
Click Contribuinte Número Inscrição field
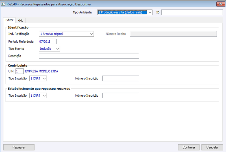coord(121,79)
